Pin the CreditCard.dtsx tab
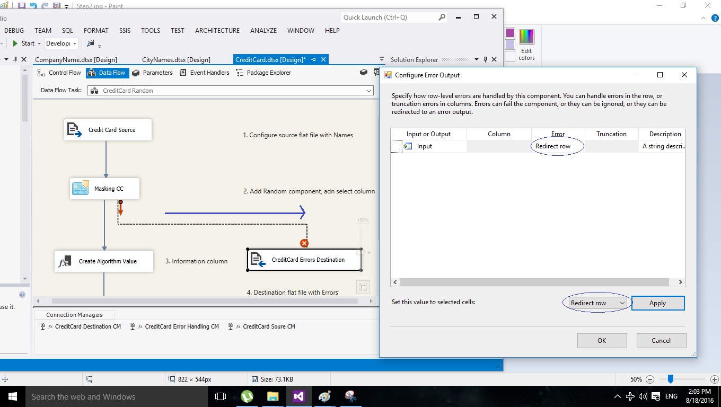721x407 pixels. pyautogui.click(x=313, y=60)
